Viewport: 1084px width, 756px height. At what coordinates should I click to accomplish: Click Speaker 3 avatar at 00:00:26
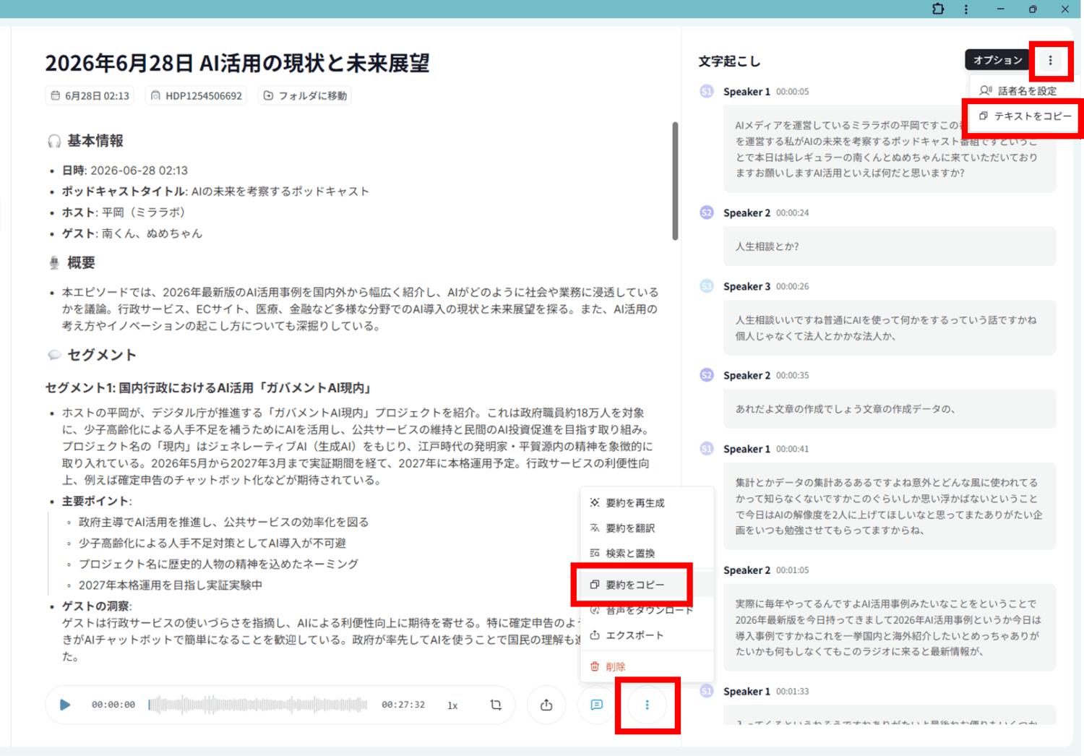click(707, 286)
